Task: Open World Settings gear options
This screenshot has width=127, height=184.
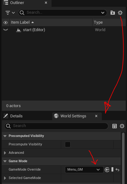Action: click(122, 126)
